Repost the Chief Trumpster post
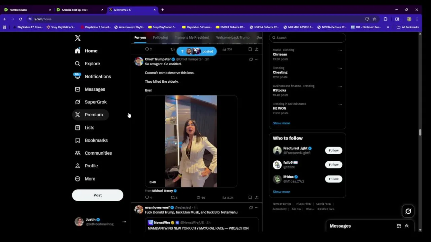The image size is (431, 242). (174, 198)
